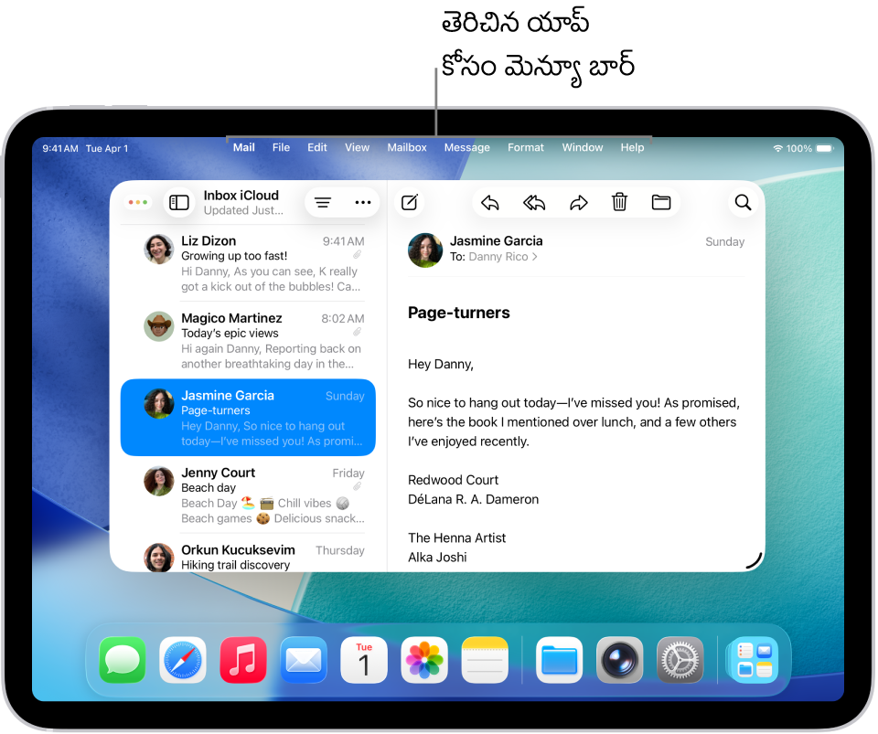Image resolution: width=878 pixels, height=734 pixels.
Task: Click the window control dots
Action: pyautogui.click(x=138, y=203)
